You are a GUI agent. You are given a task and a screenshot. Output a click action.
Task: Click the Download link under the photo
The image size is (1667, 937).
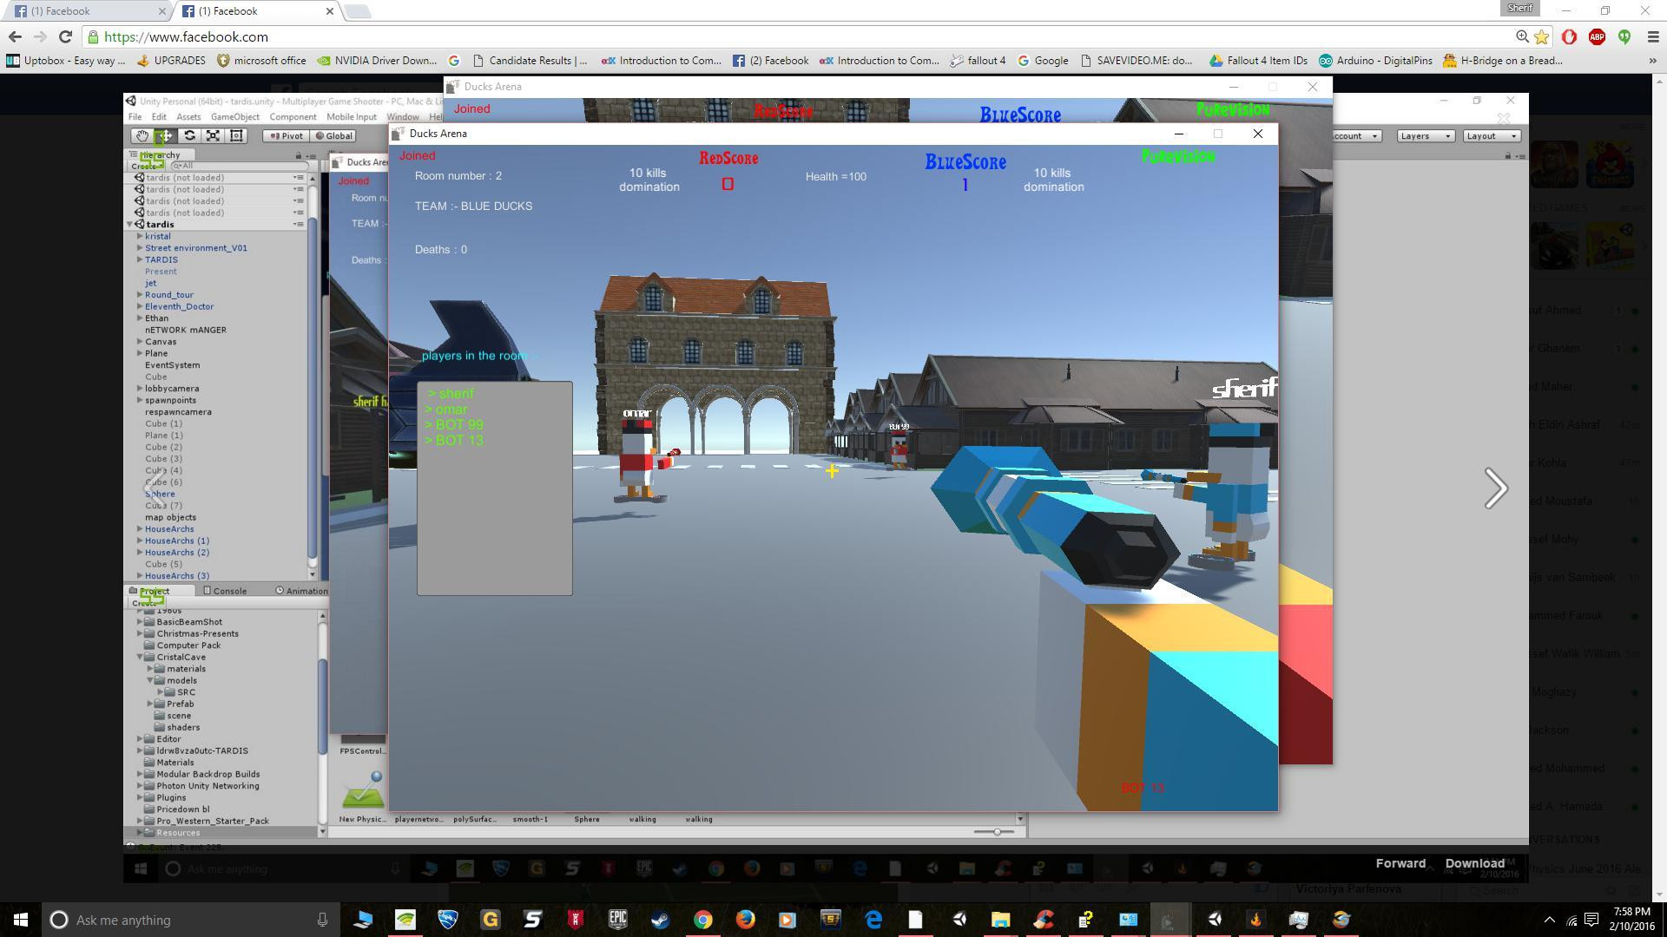[1474, 863]
